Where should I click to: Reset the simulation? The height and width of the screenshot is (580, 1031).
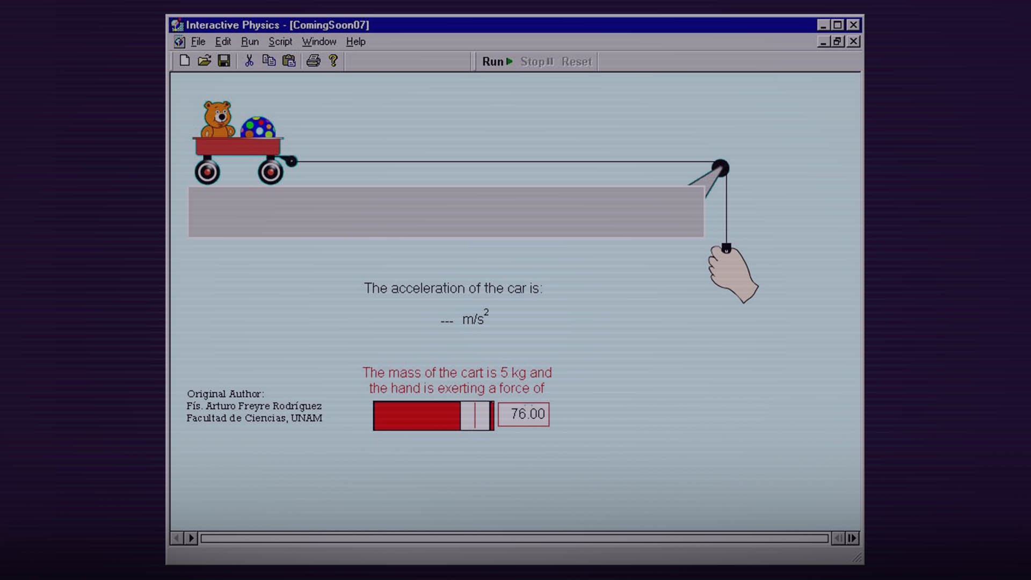point(576,61)
